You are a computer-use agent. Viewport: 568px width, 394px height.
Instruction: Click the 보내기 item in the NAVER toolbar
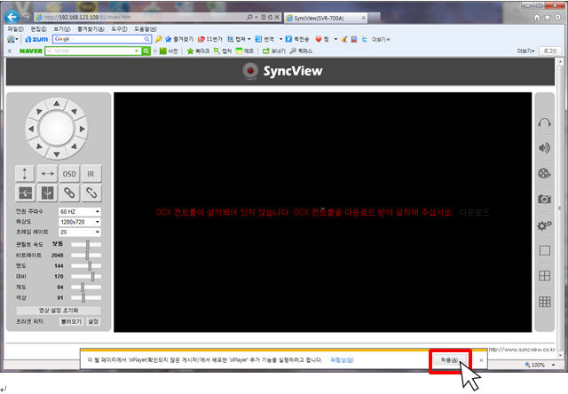274,51
